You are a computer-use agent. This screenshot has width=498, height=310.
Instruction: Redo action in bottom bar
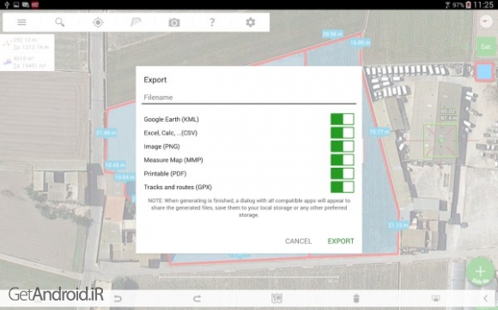click(197, 298)
